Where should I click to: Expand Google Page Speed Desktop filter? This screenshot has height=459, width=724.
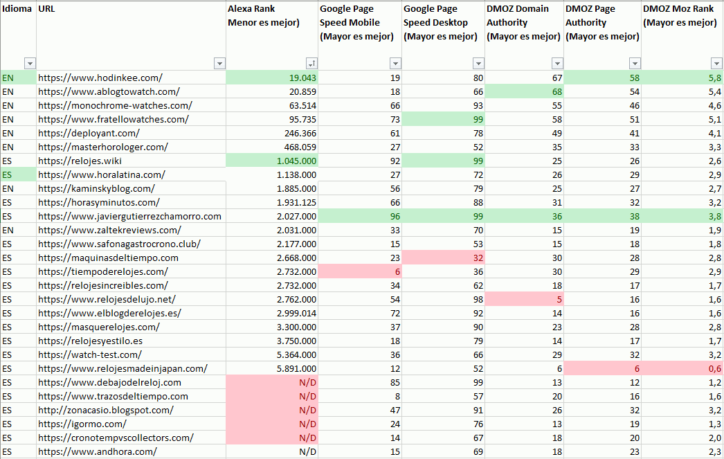(x=478, y=63)
